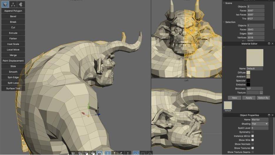Screen dimensions: 275x155
Task: Close the Material Editor panel
Action: [x=272, y=44]
